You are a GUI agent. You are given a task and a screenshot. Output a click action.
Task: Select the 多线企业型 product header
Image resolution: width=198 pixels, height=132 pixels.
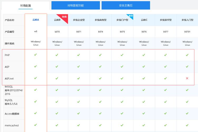[x=79, y=20]
